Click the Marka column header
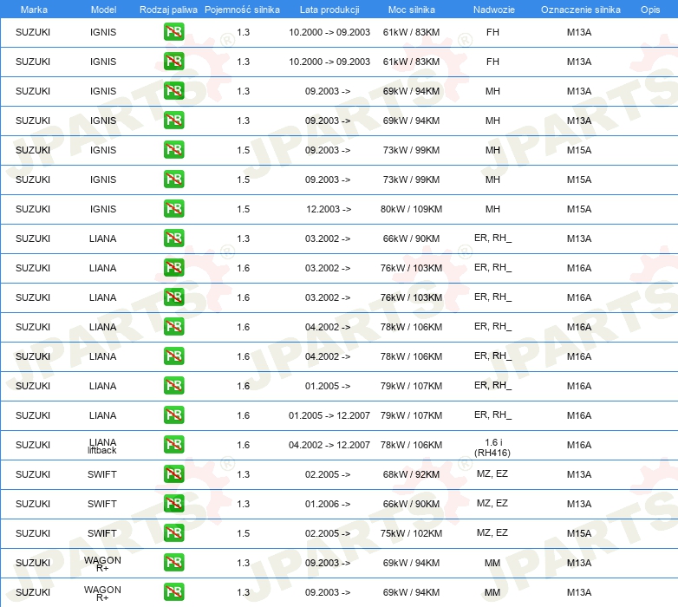 click(34, 10)
